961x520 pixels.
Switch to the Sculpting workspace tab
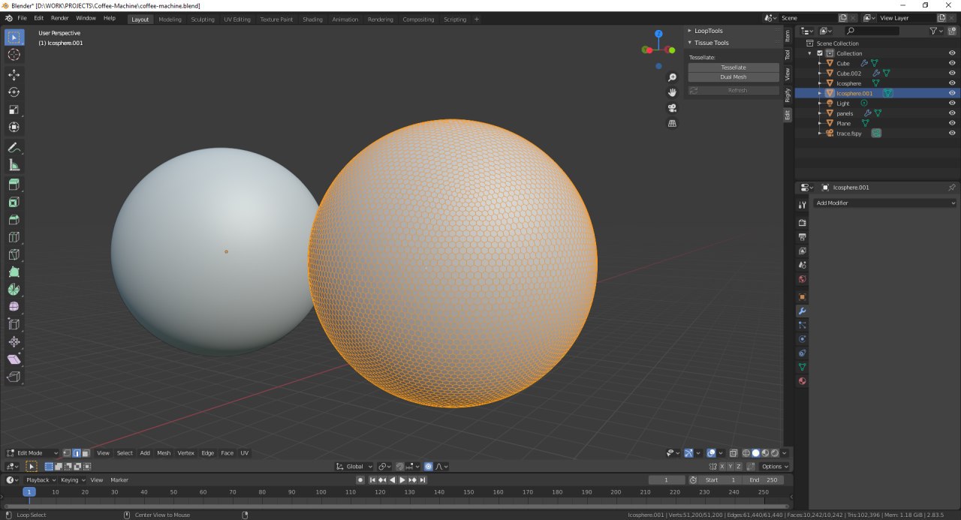tap(202, 20)
